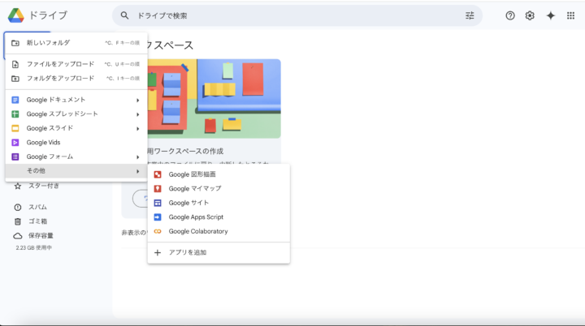
Task: Click the purple Google Vids icon
Action: pyautogui.click(x=15, y=143)
